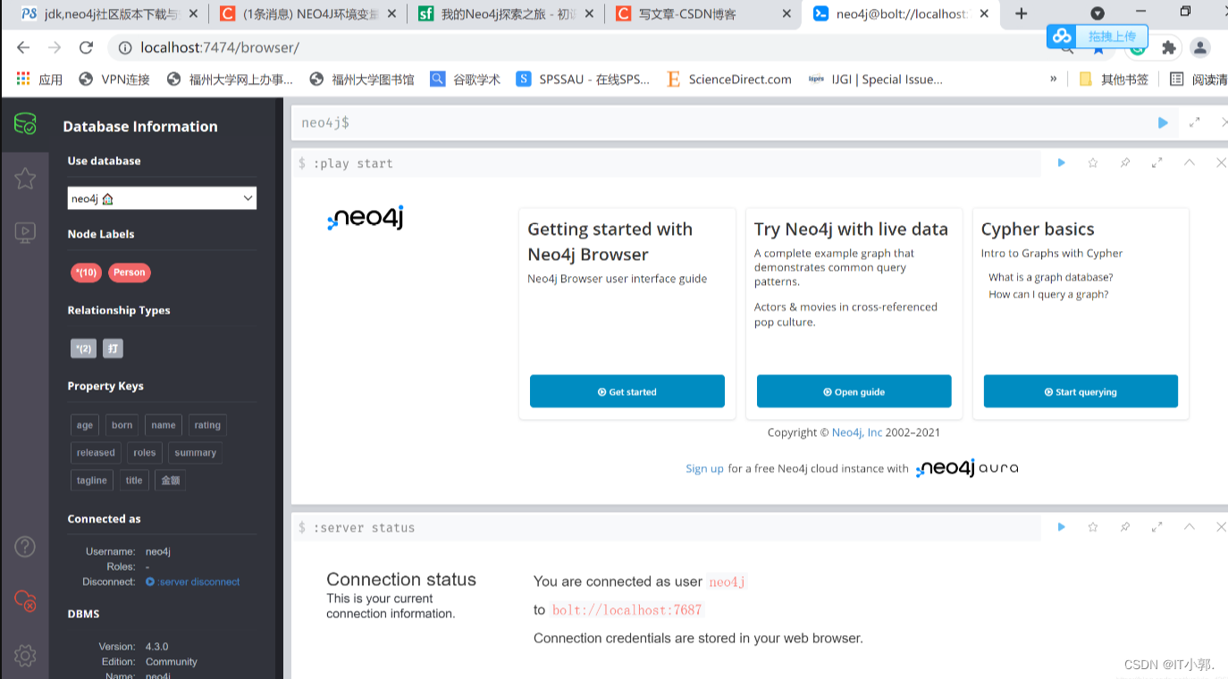Viewport: 1228px width, 679px height.
Task: Open the Settings gear sidebar icon
Action: click(x=25, y=655)
